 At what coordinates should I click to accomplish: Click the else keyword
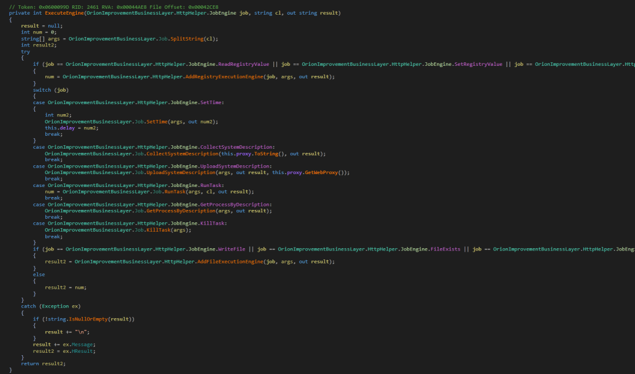click(39, 275)
